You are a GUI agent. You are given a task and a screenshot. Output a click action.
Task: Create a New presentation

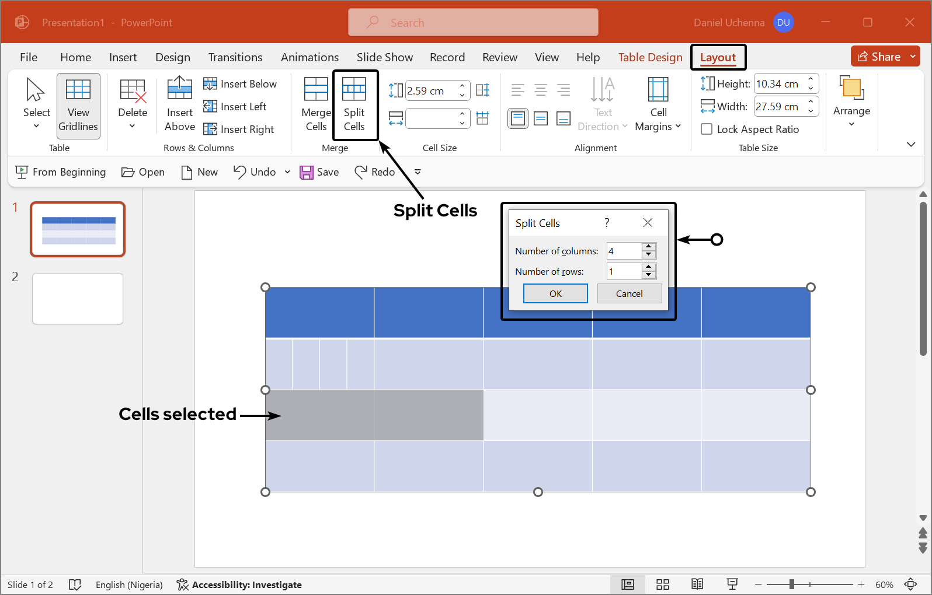click(199, 172)
